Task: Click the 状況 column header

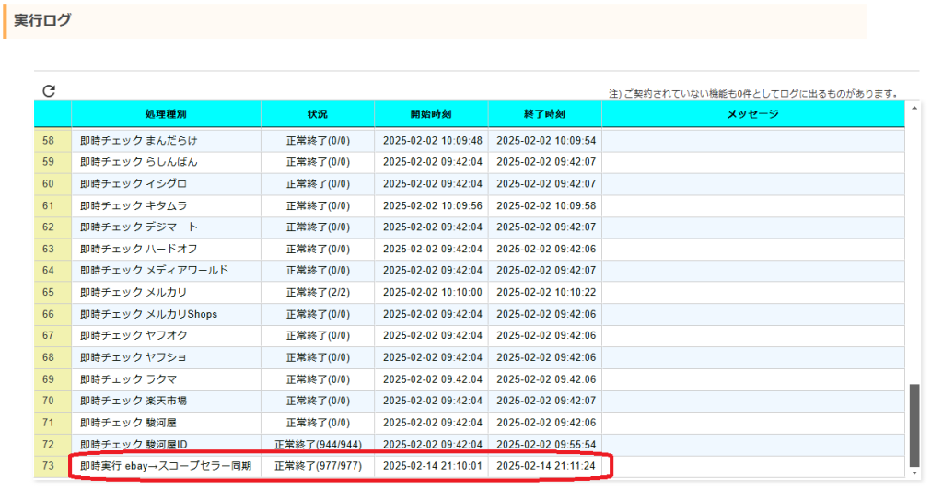Action: (318, 113)
